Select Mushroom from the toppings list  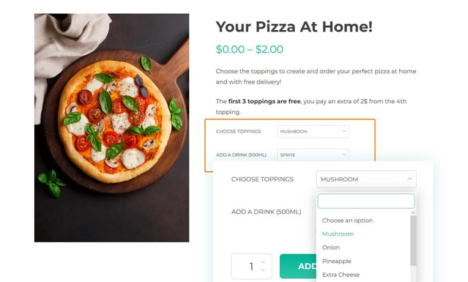[x=338, y=234]
